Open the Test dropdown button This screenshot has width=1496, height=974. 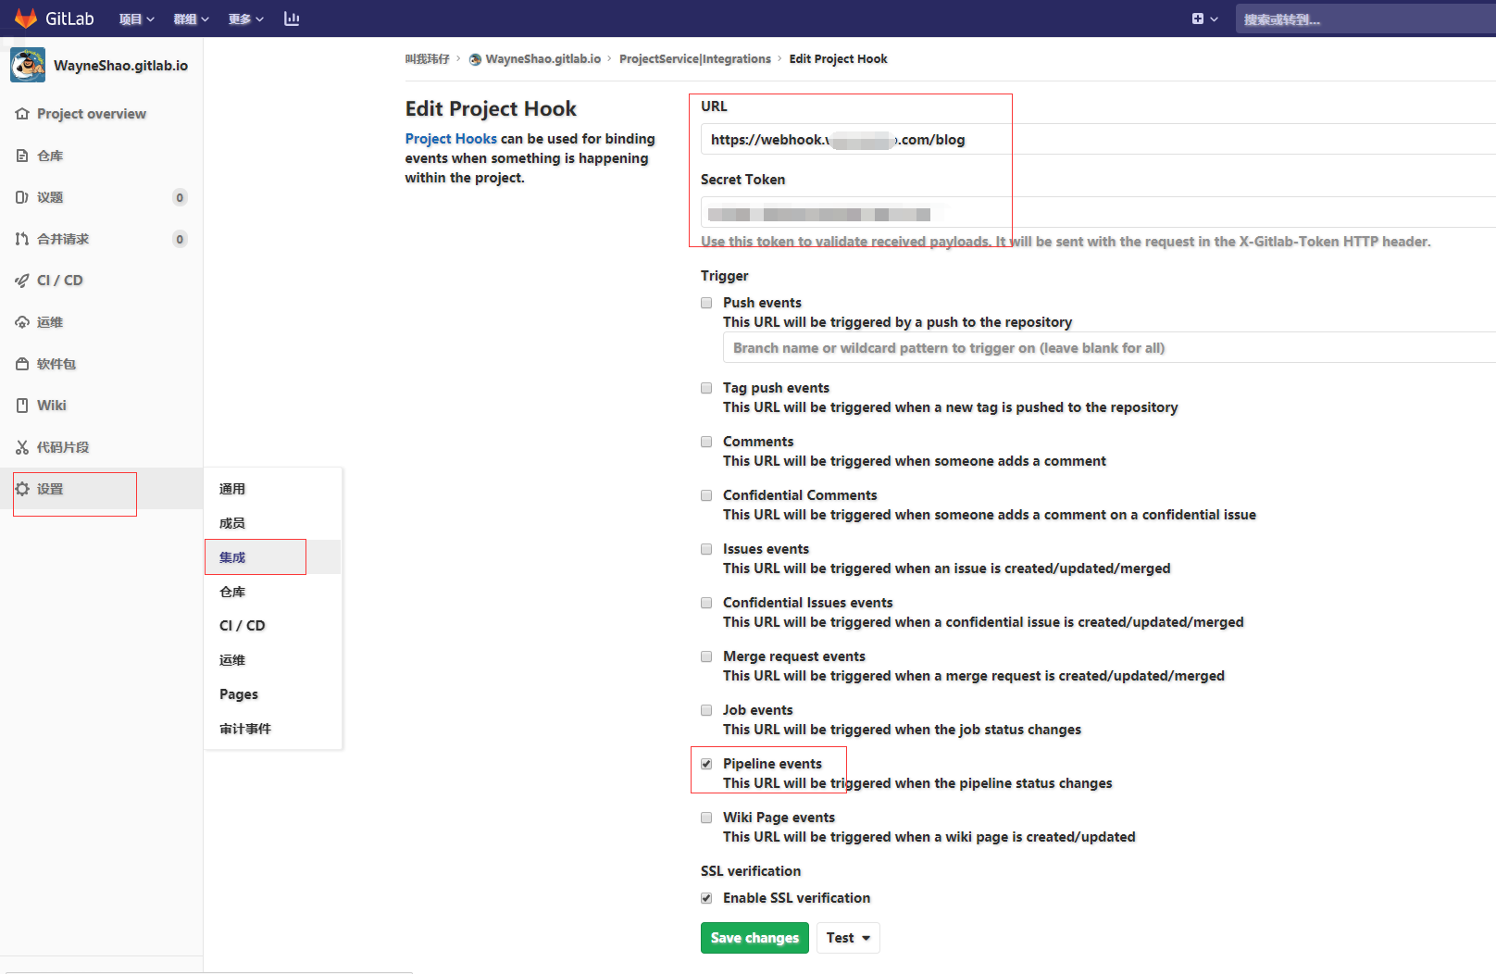coord(847,938)
